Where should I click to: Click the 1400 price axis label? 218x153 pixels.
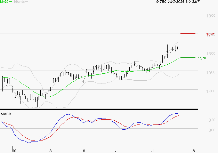point(211,91)
